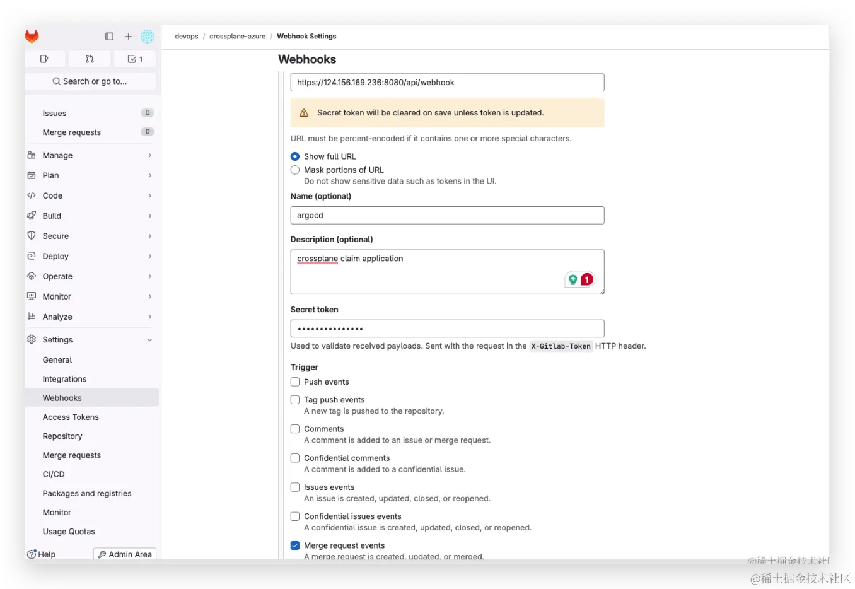The width and height of the screenshot is (855, 589).
Task: Enable the Tag push events trigger
Action: [x=295, y=400]
